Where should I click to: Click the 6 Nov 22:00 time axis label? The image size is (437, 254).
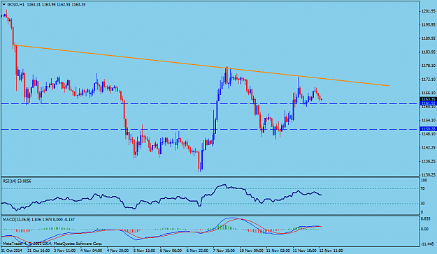197,251
